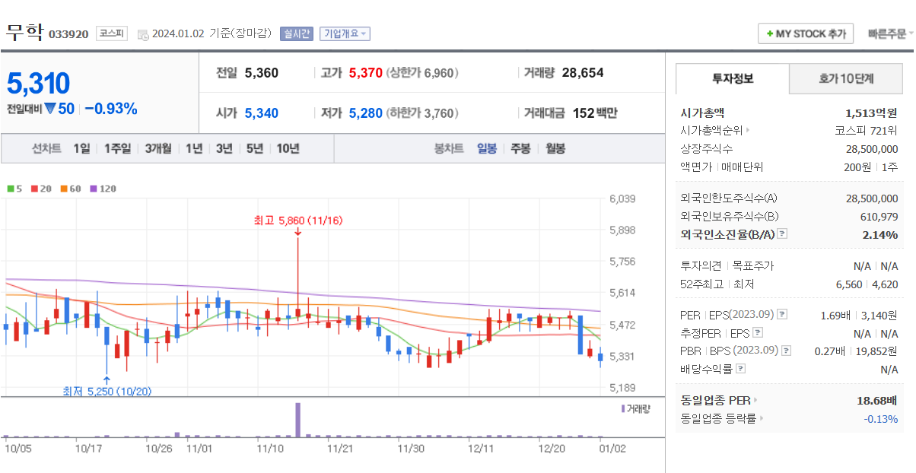The image size is (916, 473).
Task: Expand the 빠른주문 quick order dropdown
Action: (x=889, y=33)
